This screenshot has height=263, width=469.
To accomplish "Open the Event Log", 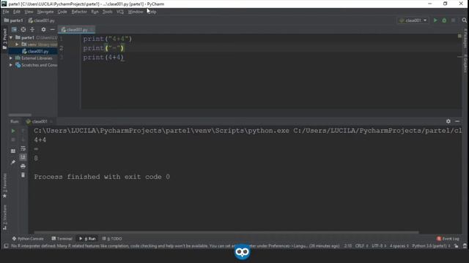I will point(448,239).
